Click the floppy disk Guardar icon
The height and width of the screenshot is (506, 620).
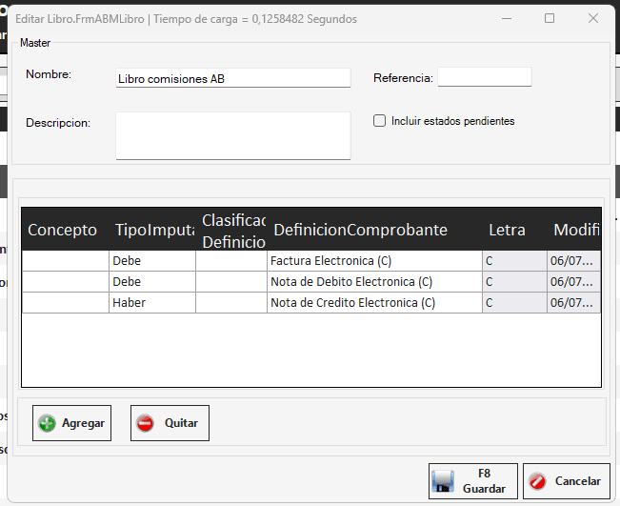click(443, 481)
